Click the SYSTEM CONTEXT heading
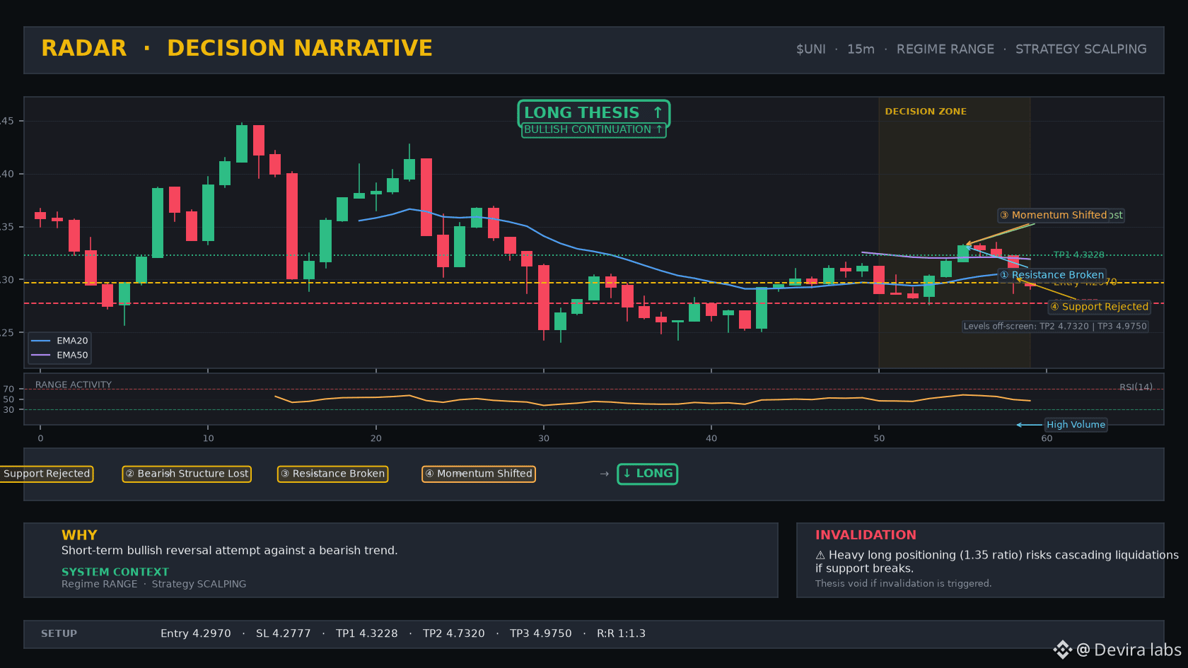 click(x=115, y=572)
